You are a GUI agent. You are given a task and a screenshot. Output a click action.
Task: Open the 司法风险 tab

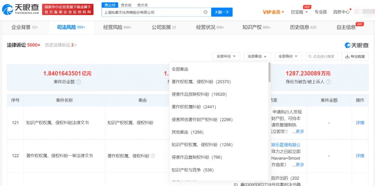71,27
